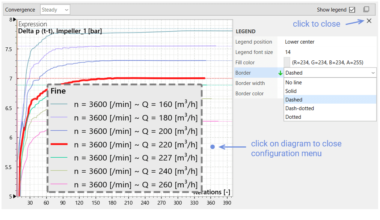The width and height of the screenshot is (380, 220).
Task: Choose Dotted border style
Action: pyautogui.click(x=330, y=117)
